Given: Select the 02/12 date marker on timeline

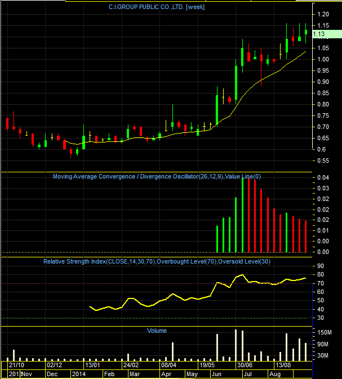Looking at the screenshot, I should coord(55,365).
